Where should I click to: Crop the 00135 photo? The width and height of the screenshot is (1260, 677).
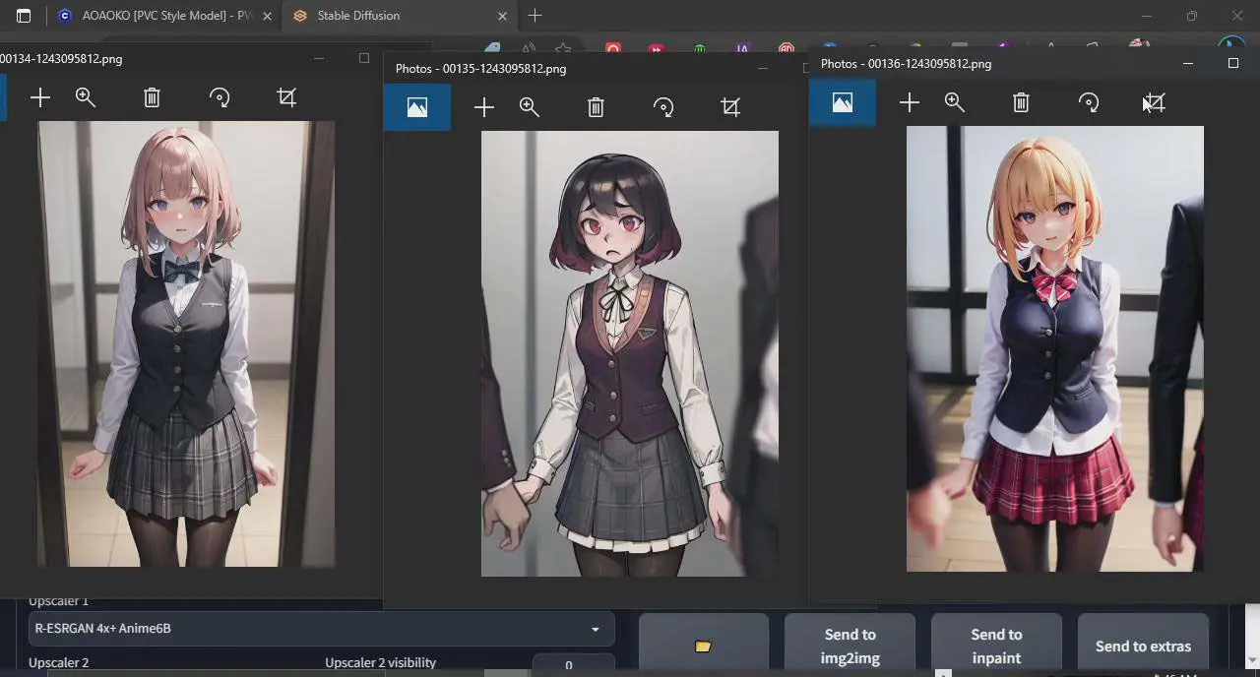click(x=730, y=107)
